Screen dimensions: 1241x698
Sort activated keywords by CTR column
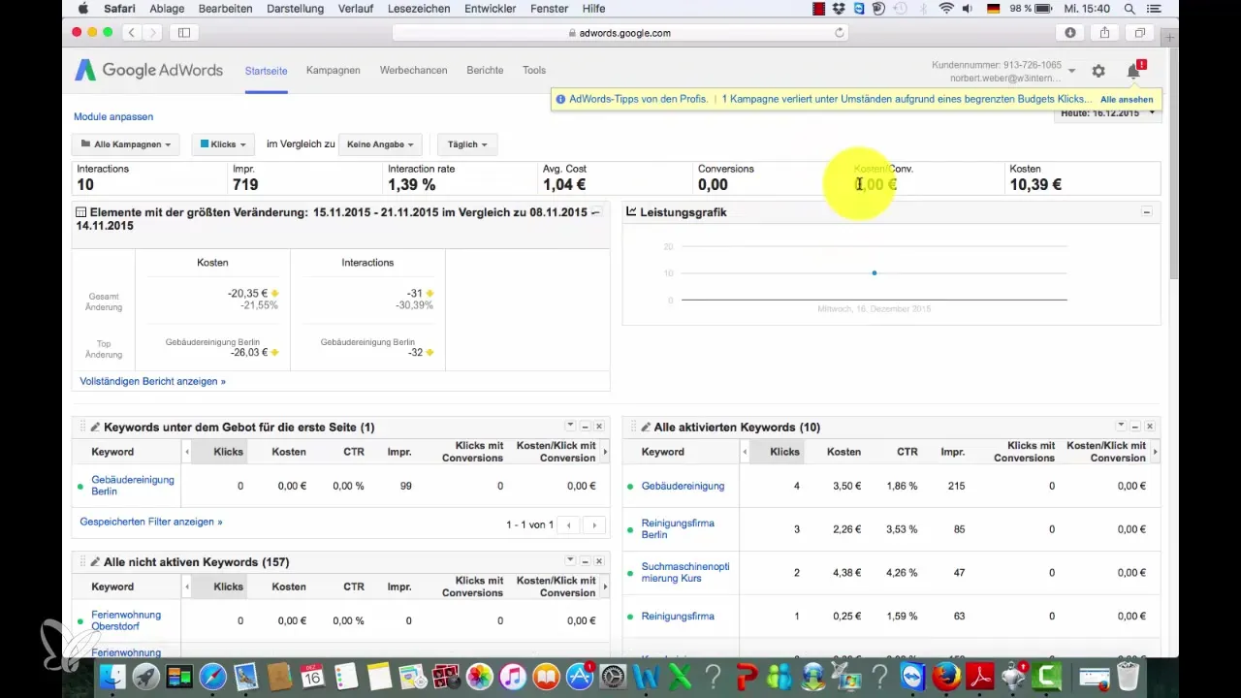[907, 452]
